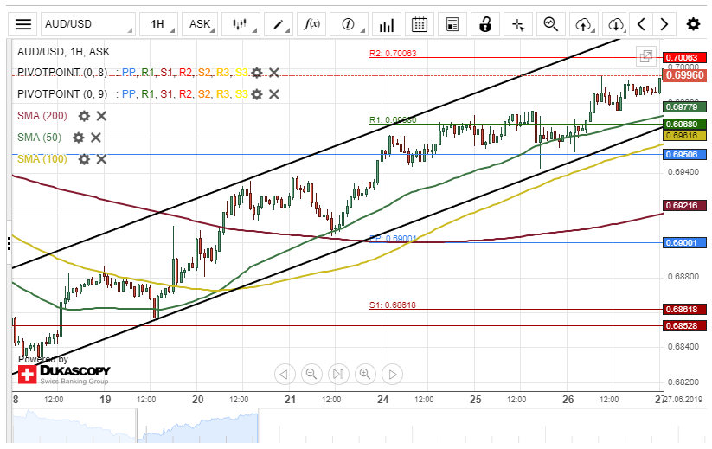Screen dimensions: 712x449
Task: Open settings for SMA (200) indicator
Action: (x=84, y=116)
